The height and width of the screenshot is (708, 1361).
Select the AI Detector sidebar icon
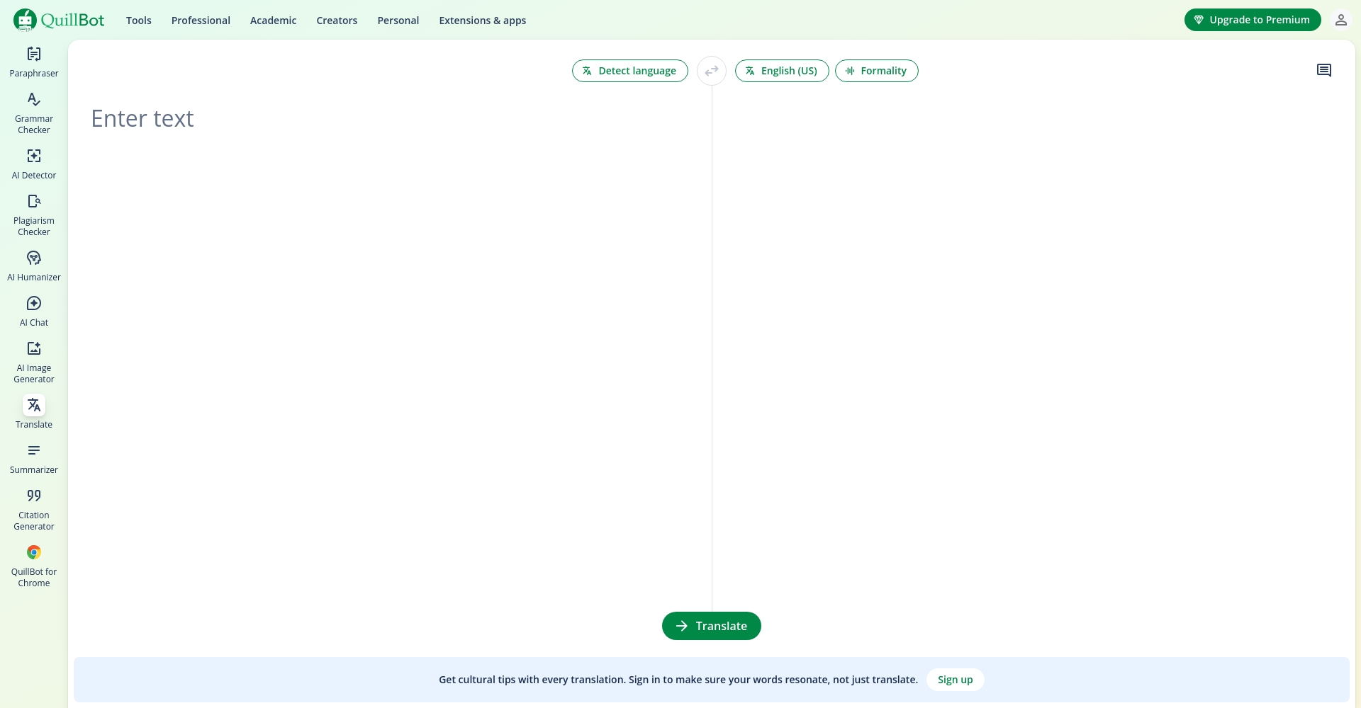point(34,156)
